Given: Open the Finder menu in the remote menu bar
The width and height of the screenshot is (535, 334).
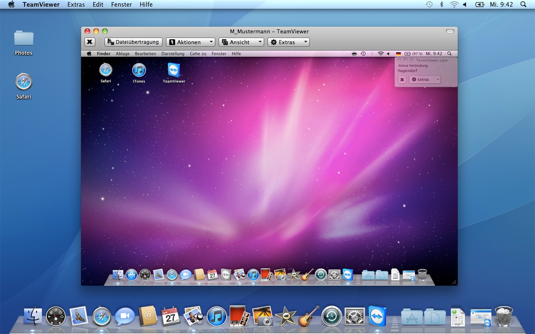Looking at the screenshot, I should pyautogui.click(x=104, y=54).
